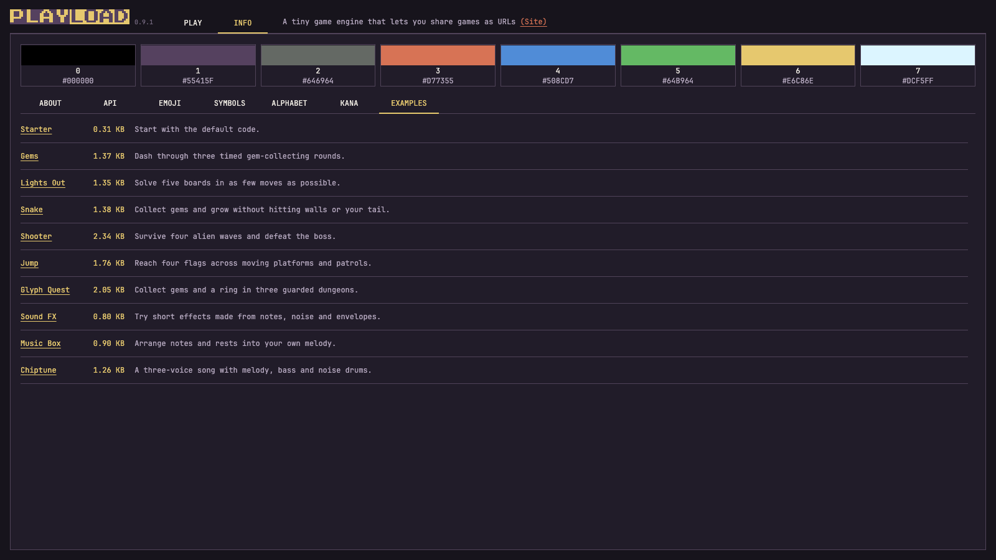Click the Starter size 0.31 KB

pos(109,129)
